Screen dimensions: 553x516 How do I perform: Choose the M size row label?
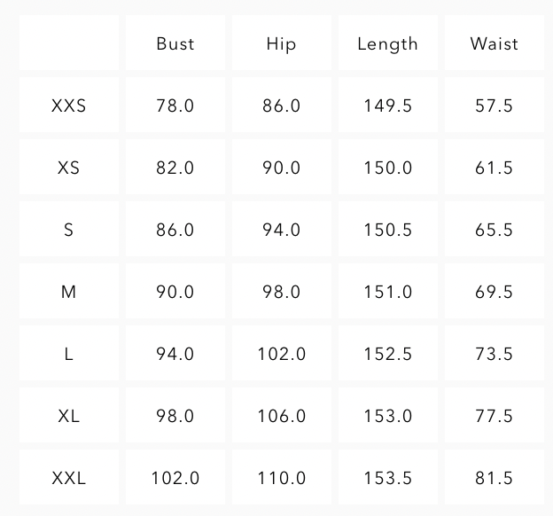(69, 292)
